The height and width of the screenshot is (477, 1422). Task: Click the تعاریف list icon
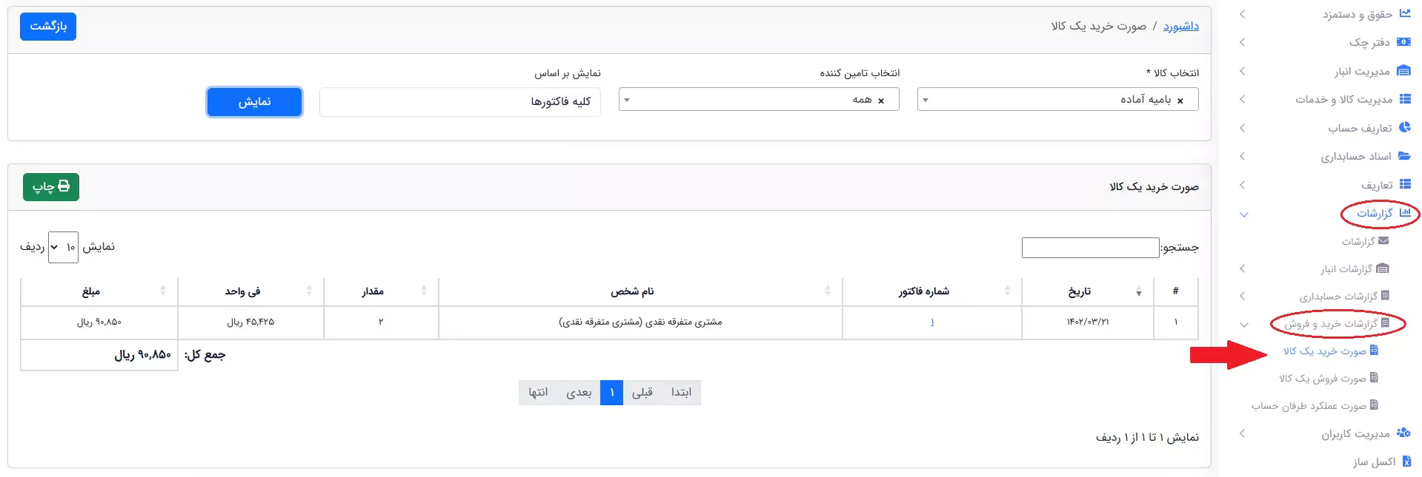click(1405, 184)
